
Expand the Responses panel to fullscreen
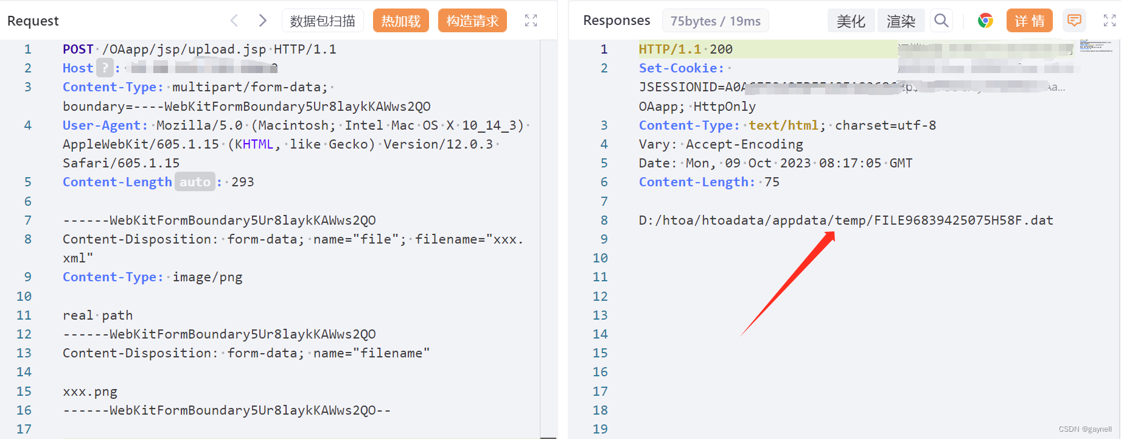click(x=1109, y=21)
